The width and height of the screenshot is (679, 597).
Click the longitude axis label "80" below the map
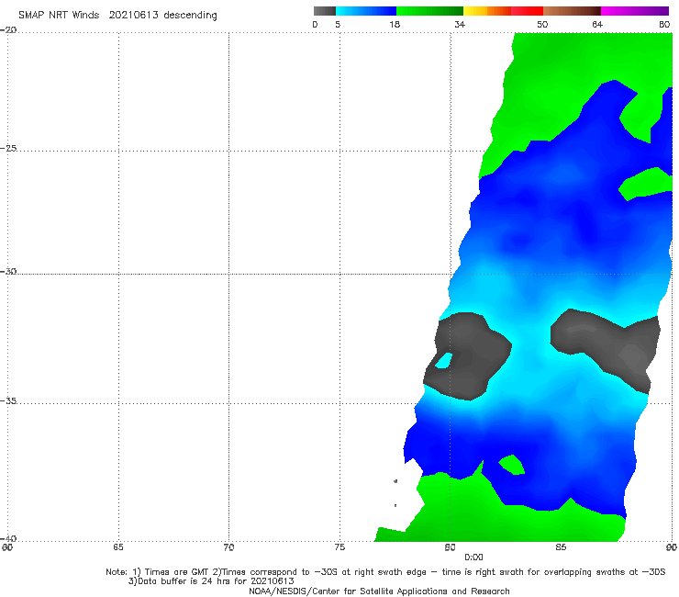pos(450,547)
